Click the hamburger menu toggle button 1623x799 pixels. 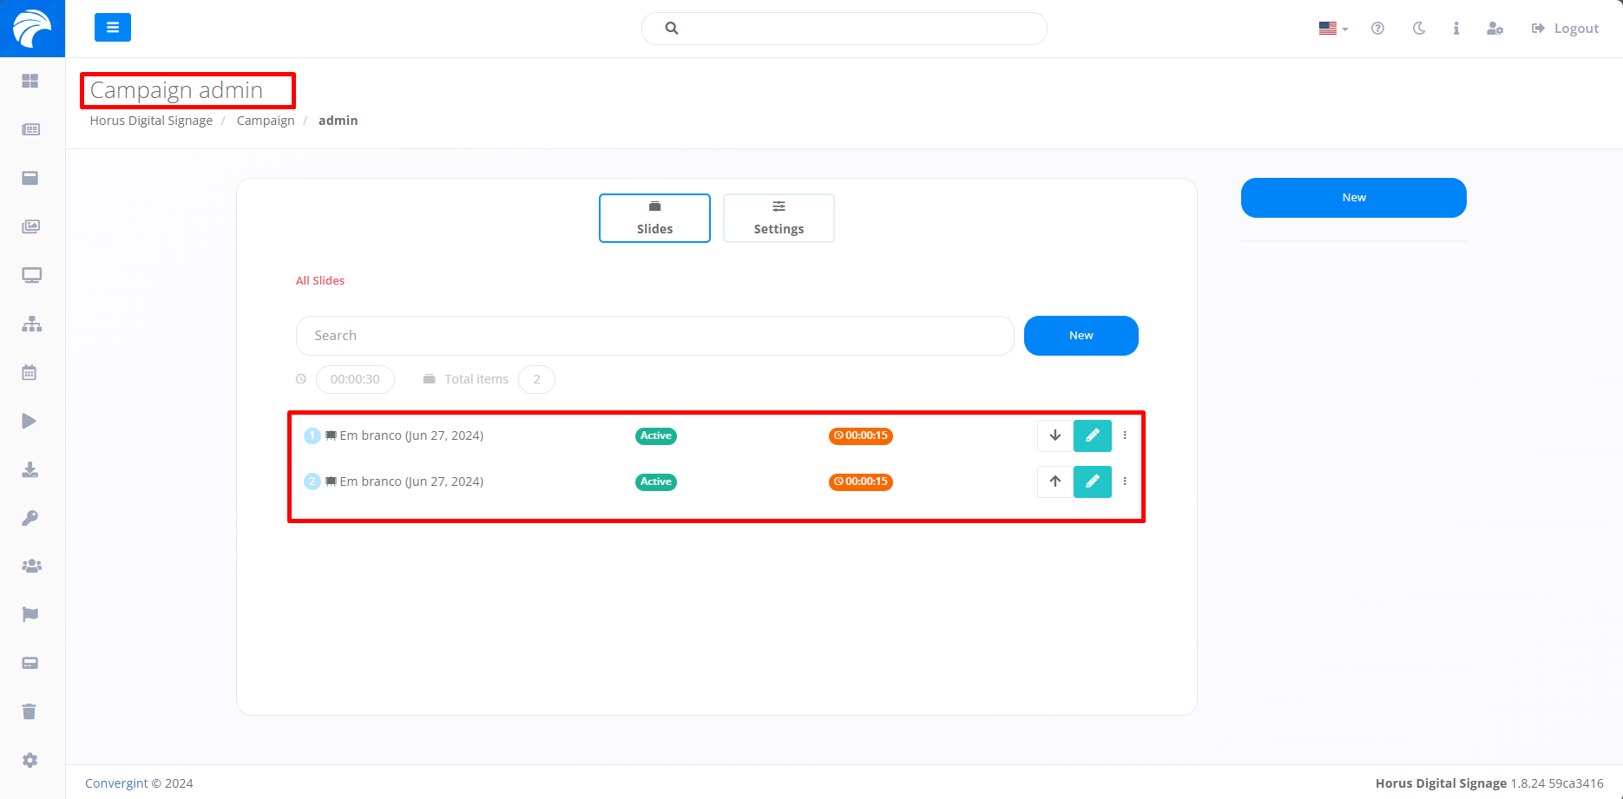pyautogui.click(x=112, y=28)
